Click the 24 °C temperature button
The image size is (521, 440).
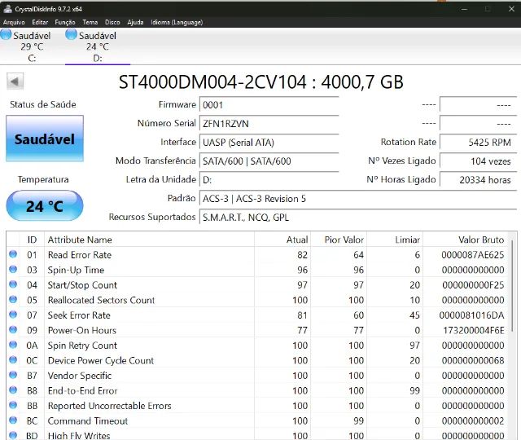tap(45, 206)
